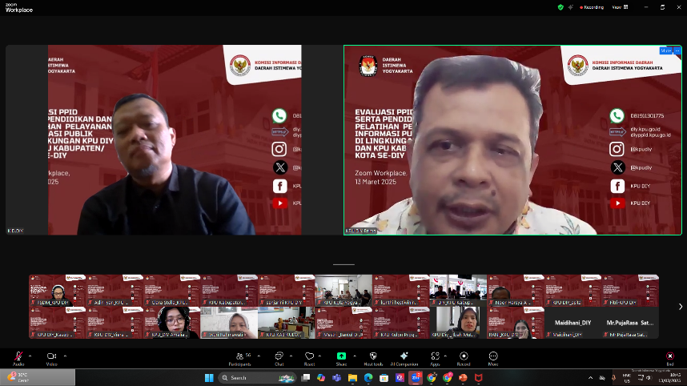Select the Maidihani_DIY participant tile
The width and height of the screenshot is (687, 386).
(x=572, y=323)
